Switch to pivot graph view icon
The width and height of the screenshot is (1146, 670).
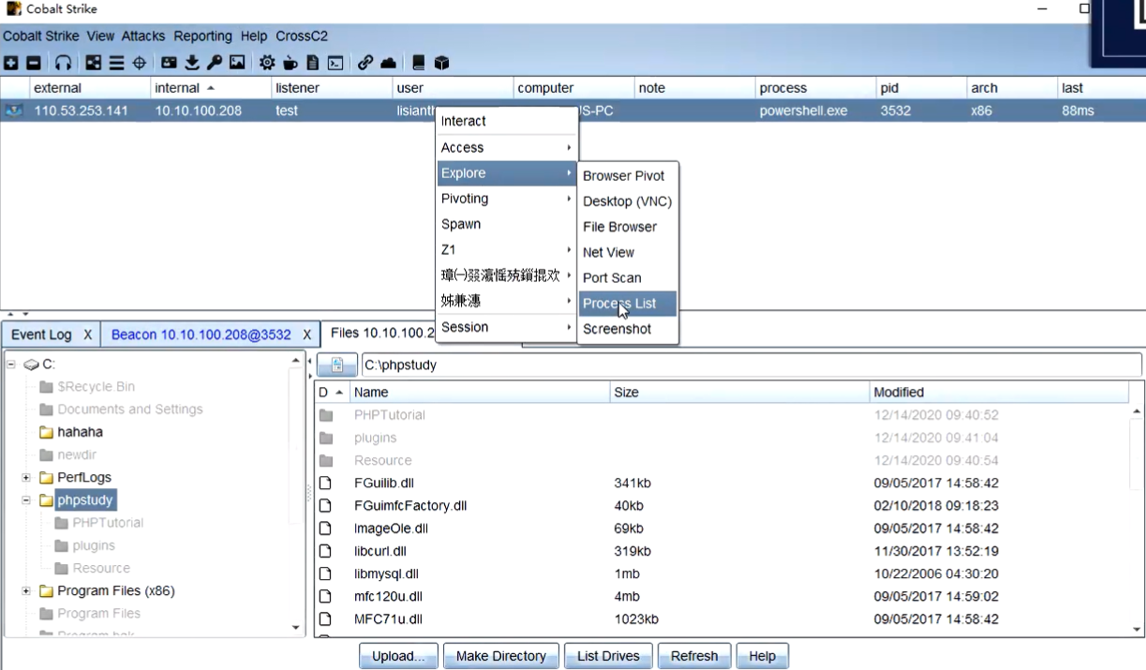(94, 63)
